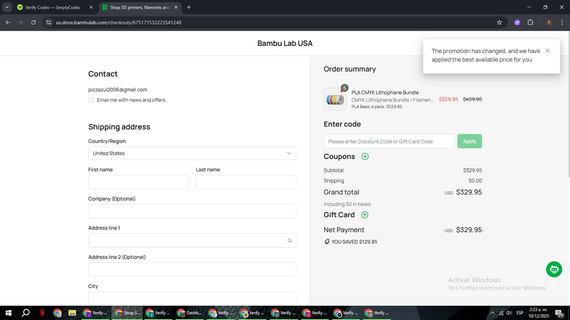
Task: Select the Shop 3D printers tab
Action: point(140,7)
